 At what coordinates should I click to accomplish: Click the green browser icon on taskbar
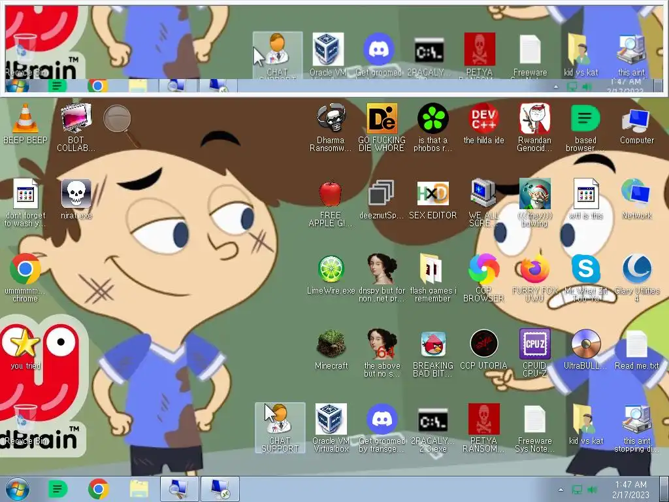pos(57,489)
